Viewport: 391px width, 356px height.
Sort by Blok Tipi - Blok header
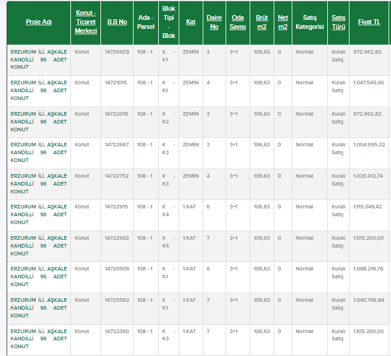[168, 22]
